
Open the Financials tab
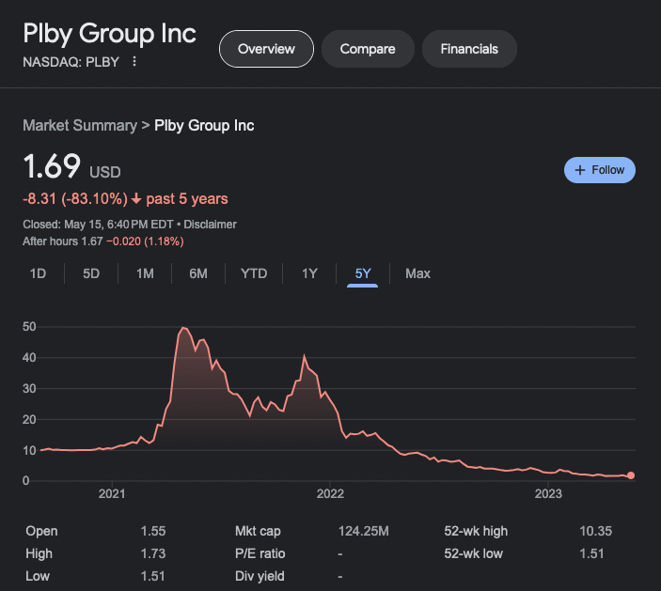point(469,49)
